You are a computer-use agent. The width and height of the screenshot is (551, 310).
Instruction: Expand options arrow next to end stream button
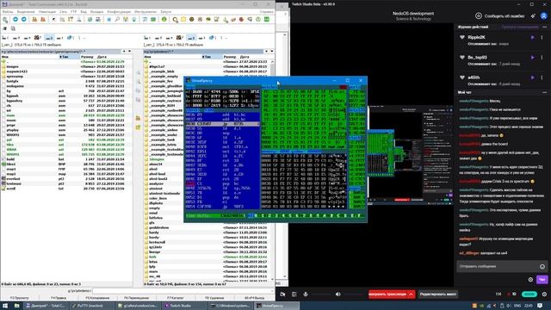pyautogui.click(x=411, y=294)
